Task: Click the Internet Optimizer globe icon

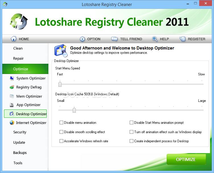Action: click(12, 123)
